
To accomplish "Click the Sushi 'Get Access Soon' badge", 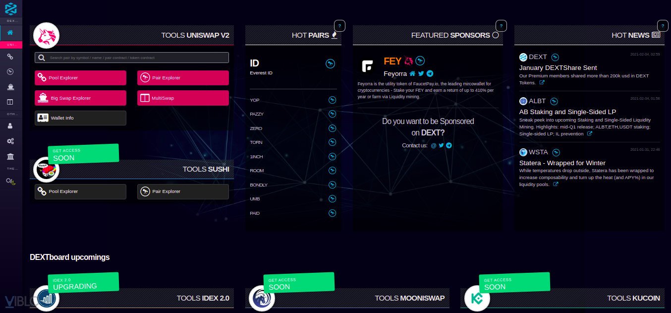I will pyautogui.click(x=83, y=154).
